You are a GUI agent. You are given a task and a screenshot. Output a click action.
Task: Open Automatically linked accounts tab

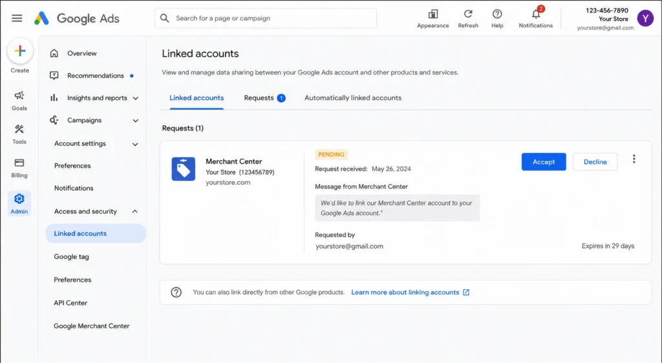coord(353,98)
